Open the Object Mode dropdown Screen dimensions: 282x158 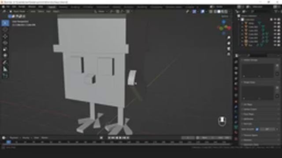(19, 11)
